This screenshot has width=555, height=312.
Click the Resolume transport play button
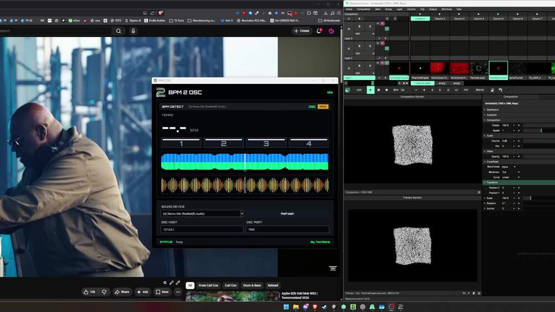[370, 90]
